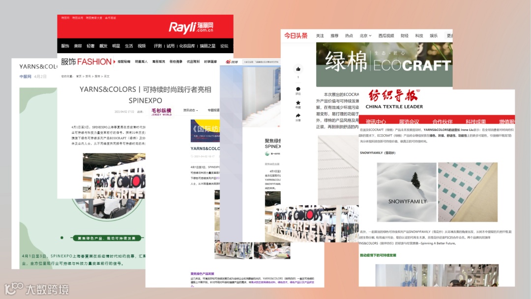531x299 pixels.
Task: Open 论坛 in Rayli nav bar
Action: tap(224, 46)
